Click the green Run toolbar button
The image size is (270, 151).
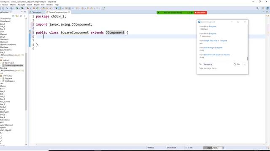[17, 8]
